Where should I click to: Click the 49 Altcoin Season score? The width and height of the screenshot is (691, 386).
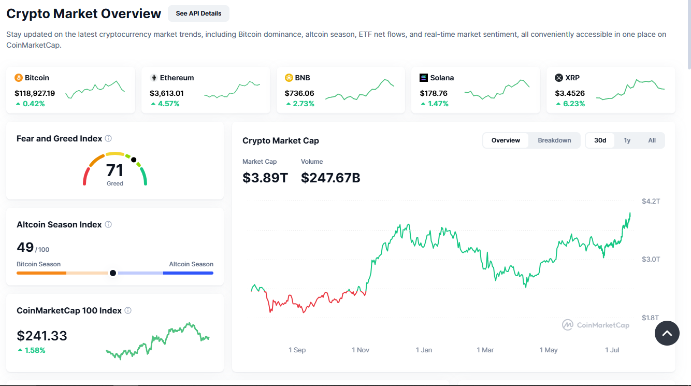click(25, 247)
